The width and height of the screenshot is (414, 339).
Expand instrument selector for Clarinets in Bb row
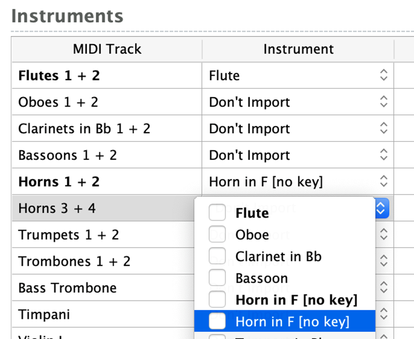383,128
